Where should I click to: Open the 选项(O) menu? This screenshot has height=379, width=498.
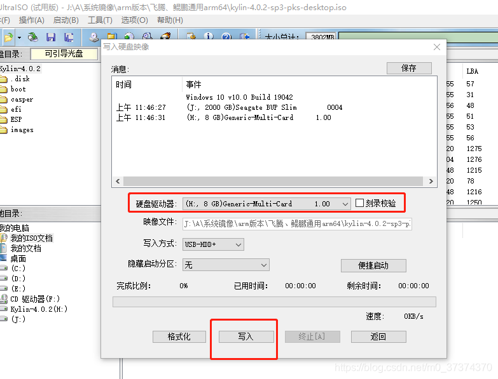click(x=135, y=20)
